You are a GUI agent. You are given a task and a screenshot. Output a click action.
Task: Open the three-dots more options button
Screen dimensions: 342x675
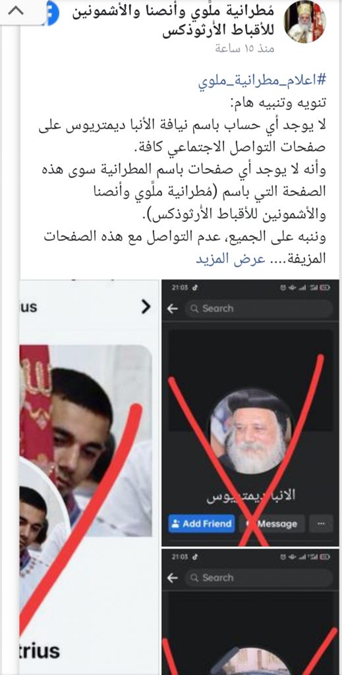pyautogui.click(x=320, y=524)
